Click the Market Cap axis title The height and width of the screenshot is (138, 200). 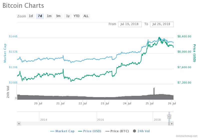tap(5, 53)
